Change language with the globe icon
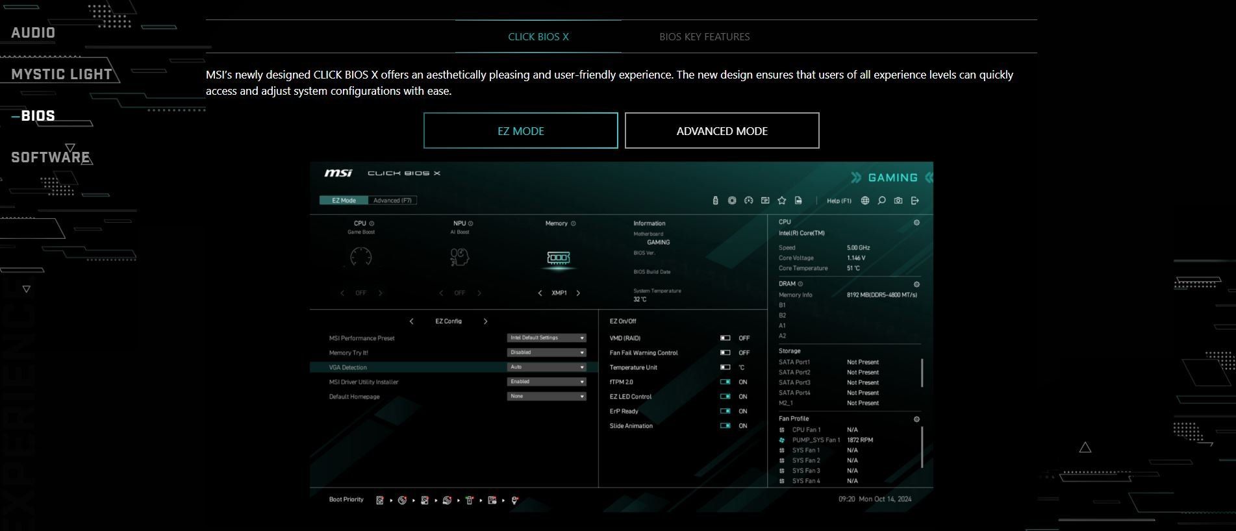 (865, 201)
